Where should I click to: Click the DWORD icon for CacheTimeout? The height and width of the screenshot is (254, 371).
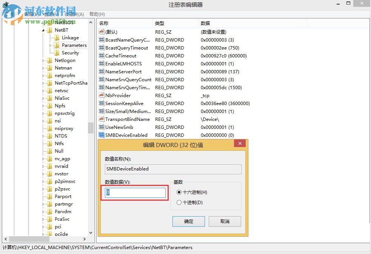[101, 56]
